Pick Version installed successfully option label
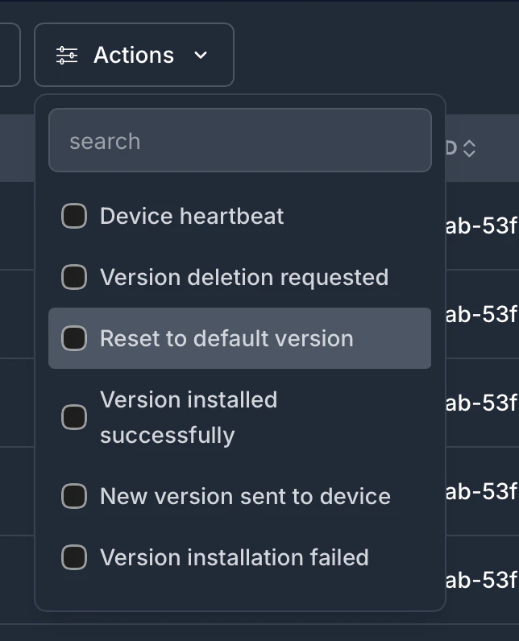 189,417
